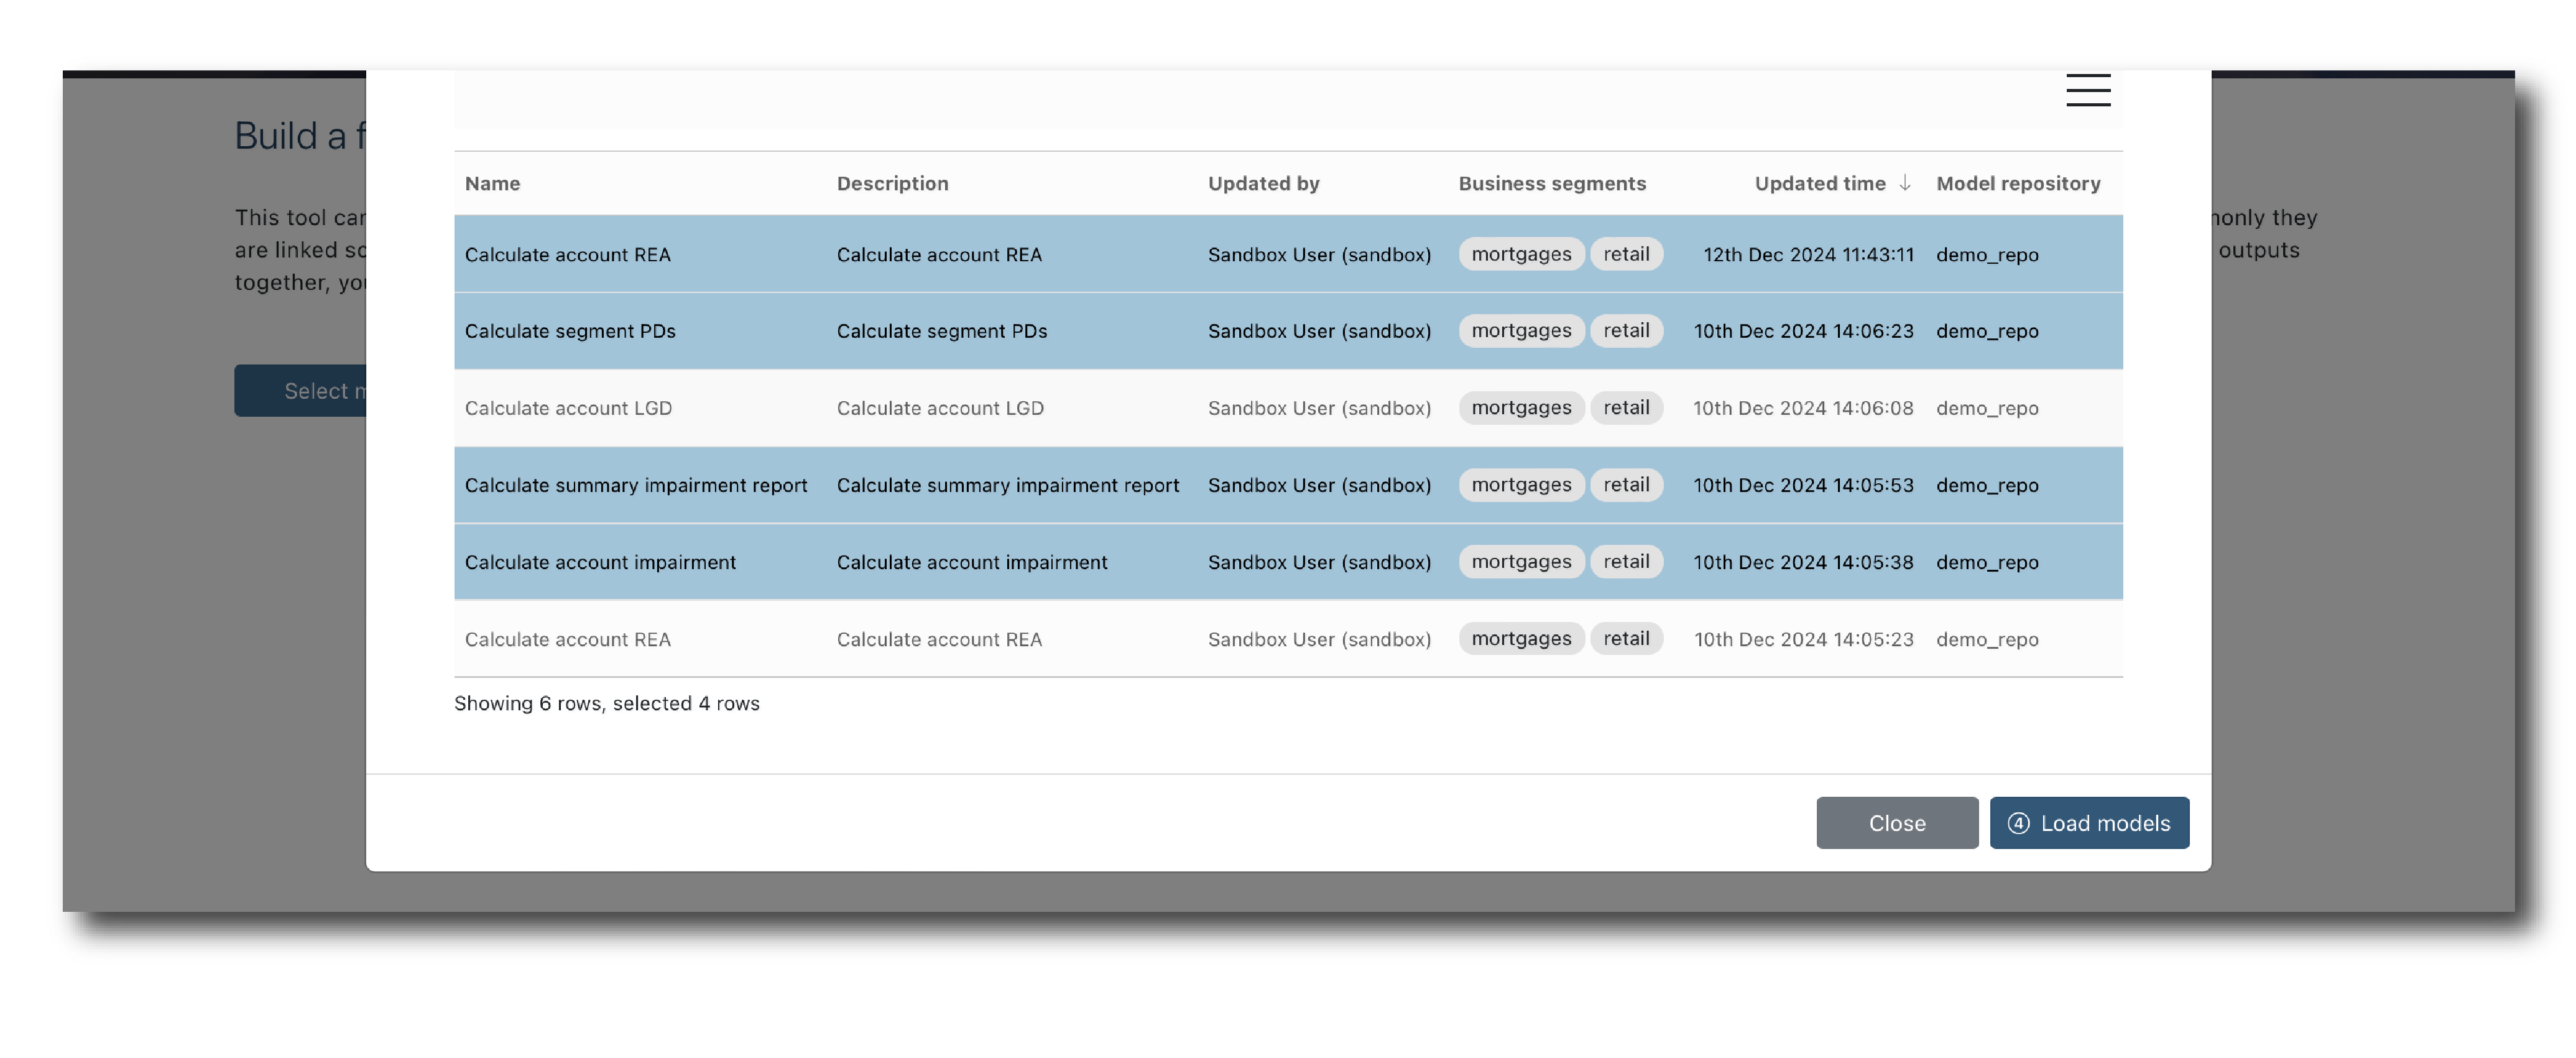Sort by Name column header
The height and width of the screenshot is (1058, 2576).
(x=492, y=183)
